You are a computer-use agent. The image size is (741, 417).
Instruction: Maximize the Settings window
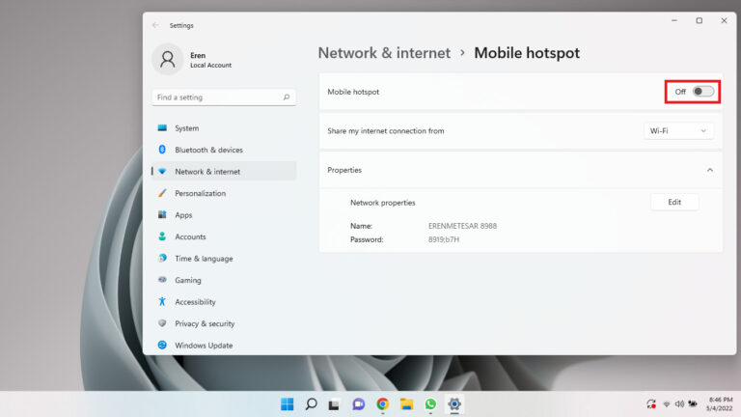click(700, 21)
